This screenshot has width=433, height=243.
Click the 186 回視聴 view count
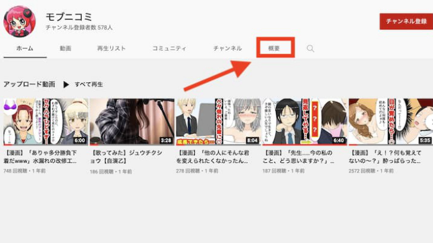pyautogui.click(x=102, y=172)
